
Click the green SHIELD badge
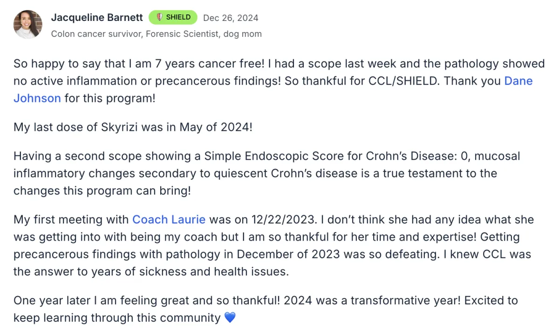pyautogui.click(x=172, y=17)
